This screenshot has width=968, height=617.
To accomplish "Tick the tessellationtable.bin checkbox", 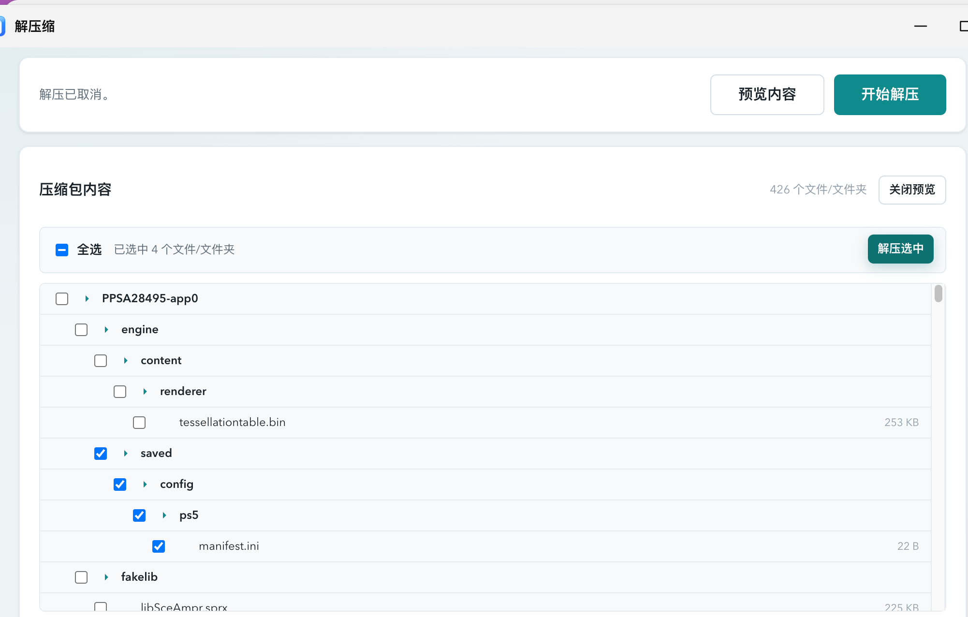I will tap(139, 423).
